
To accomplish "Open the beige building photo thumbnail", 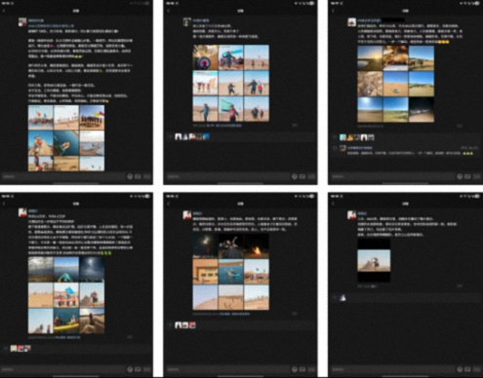I will (205, 272).
